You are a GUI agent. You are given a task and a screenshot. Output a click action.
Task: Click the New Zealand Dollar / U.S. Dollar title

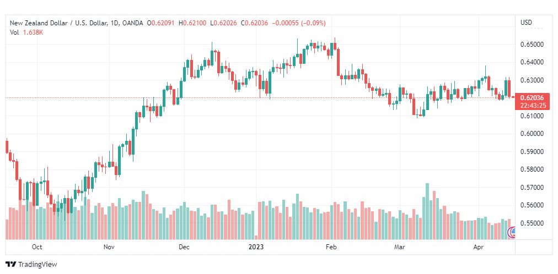pos(58,23)
